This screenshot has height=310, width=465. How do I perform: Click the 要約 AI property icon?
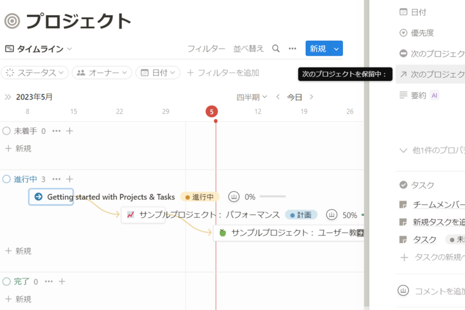pos(403,95)
